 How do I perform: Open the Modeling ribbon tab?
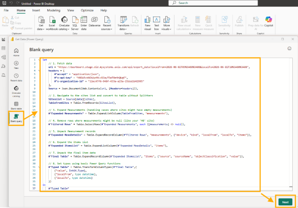tap(54, 10)
